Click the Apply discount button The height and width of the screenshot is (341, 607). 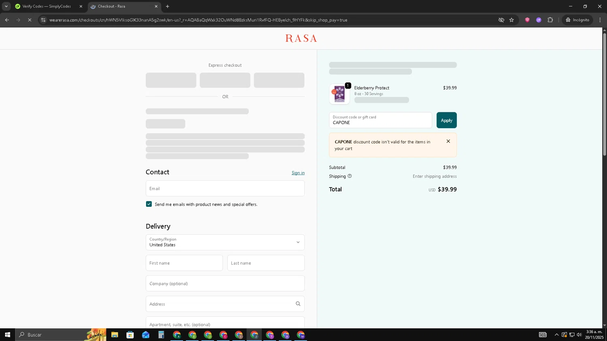[446, 120]
